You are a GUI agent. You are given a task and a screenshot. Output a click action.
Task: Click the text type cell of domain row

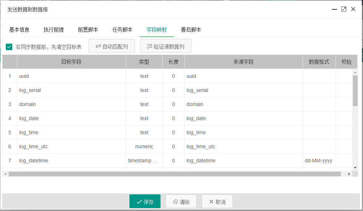click(x=144, y=104)
